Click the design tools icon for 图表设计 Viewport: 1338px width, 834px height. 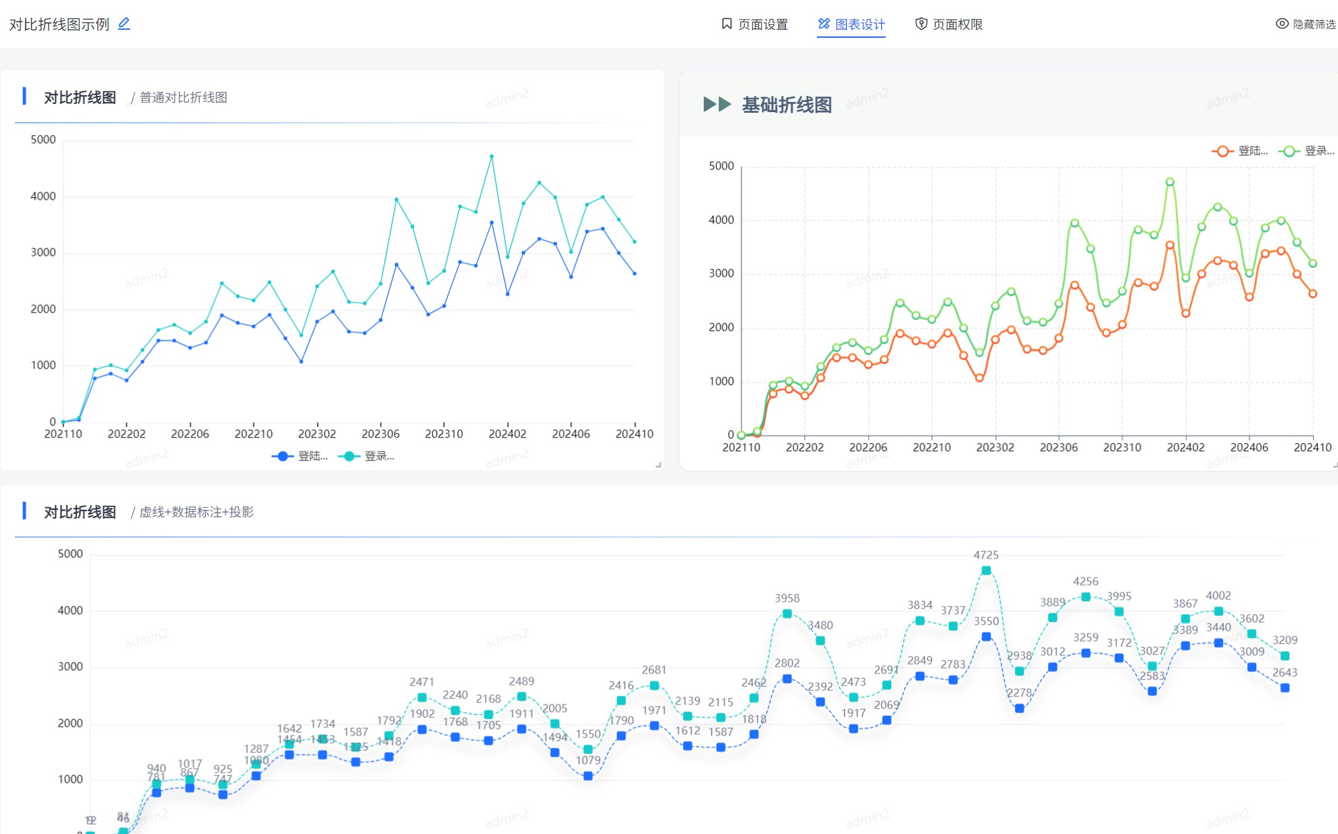tap(824, 24)
